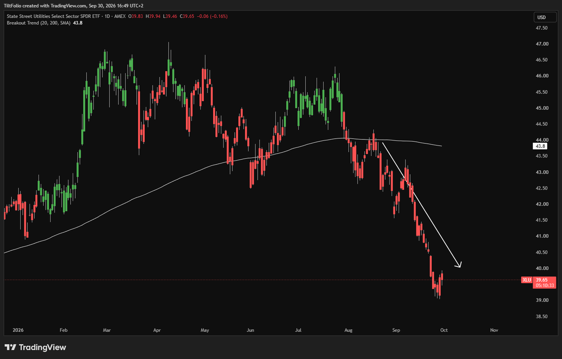This screenshot has width=562, height=359.
Task: Click the 41.00 price axis label
Action: coord(542,236)
